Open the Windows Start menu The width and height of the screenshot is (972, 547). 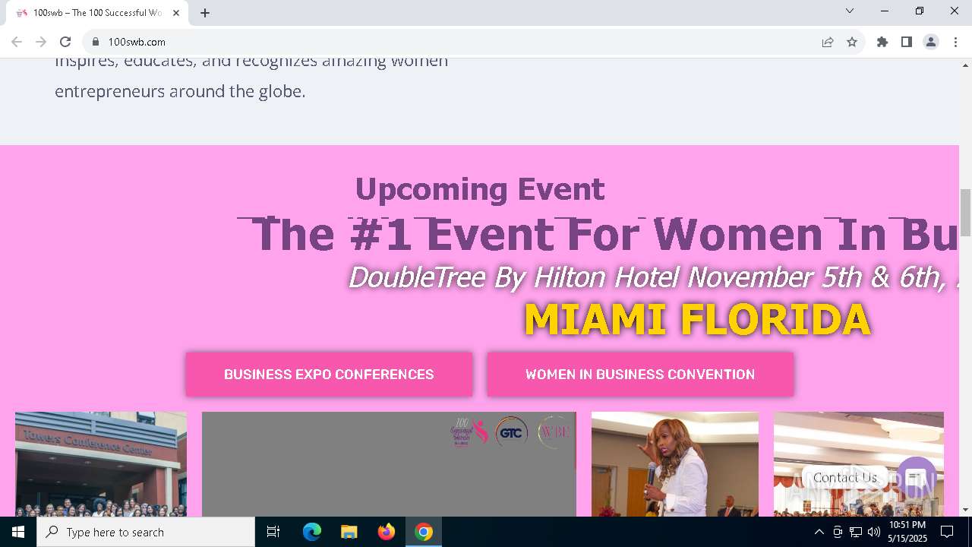[18, 532]
